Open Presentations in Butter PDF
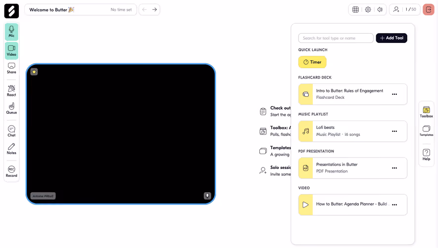This screenshot has height=248, width=438. point(352,168)
